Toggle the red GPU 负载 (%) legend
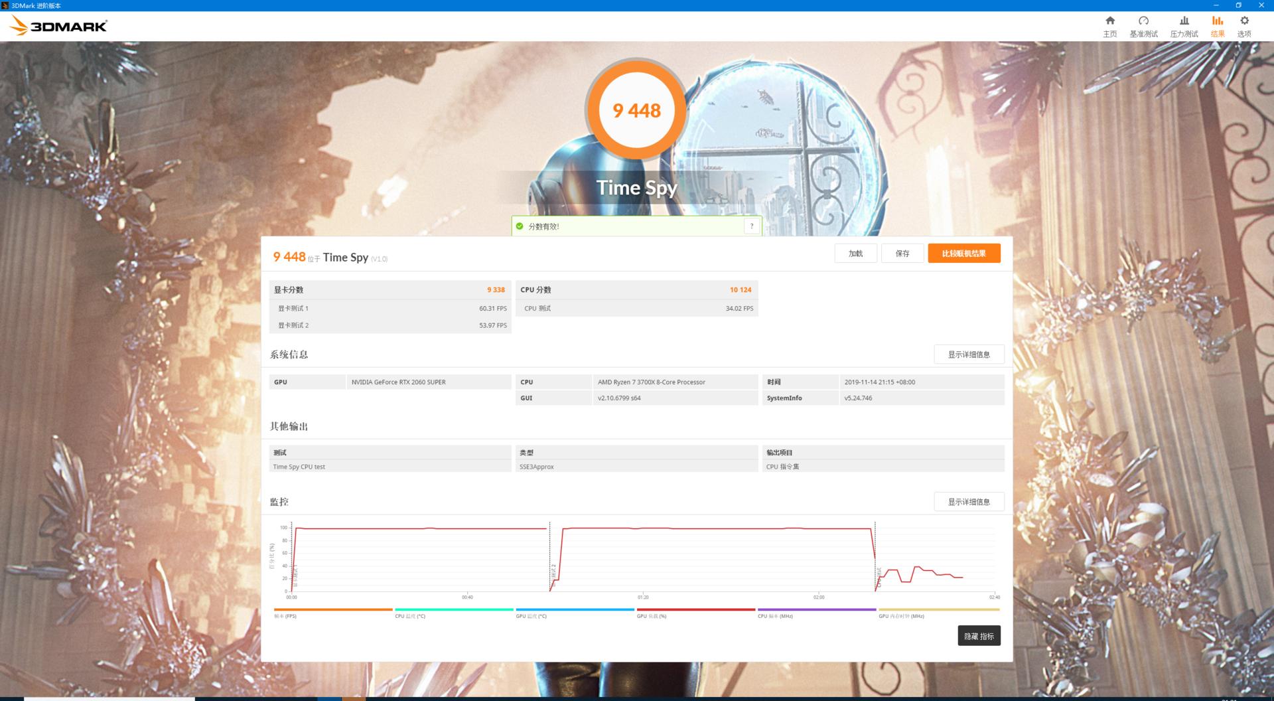The image size is (1274, 701). click(696, 613)
